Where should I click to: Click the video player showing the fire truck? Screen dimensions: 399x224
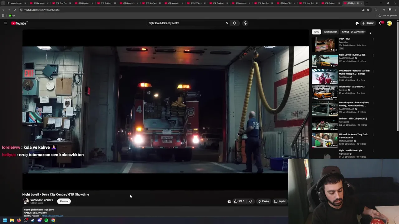pos(166,110)
